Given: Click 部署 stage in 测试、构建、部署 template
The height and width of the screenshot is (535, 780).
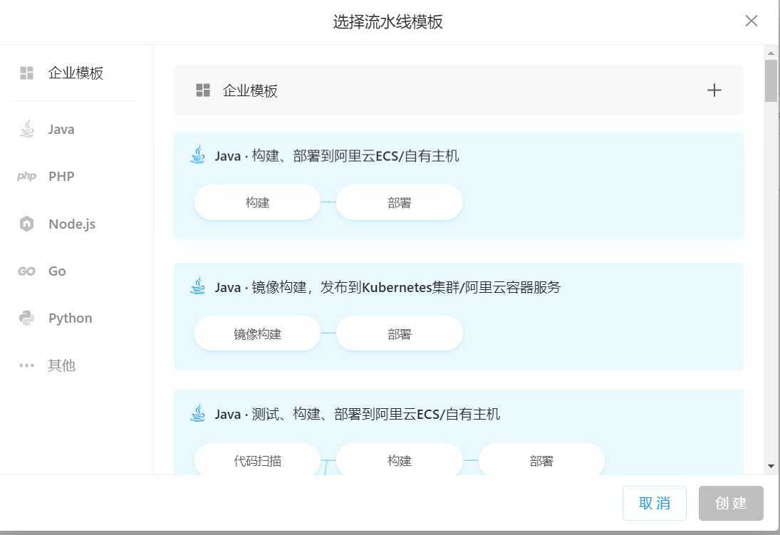Looking at the screenshot, I should click(x=541, y=460).
